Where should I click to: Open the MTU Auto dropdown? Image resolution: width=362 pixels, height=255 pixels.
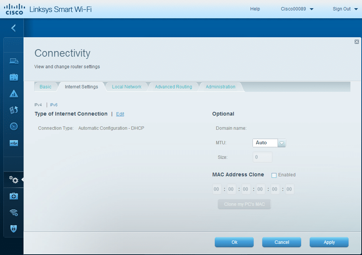(269, 143)
